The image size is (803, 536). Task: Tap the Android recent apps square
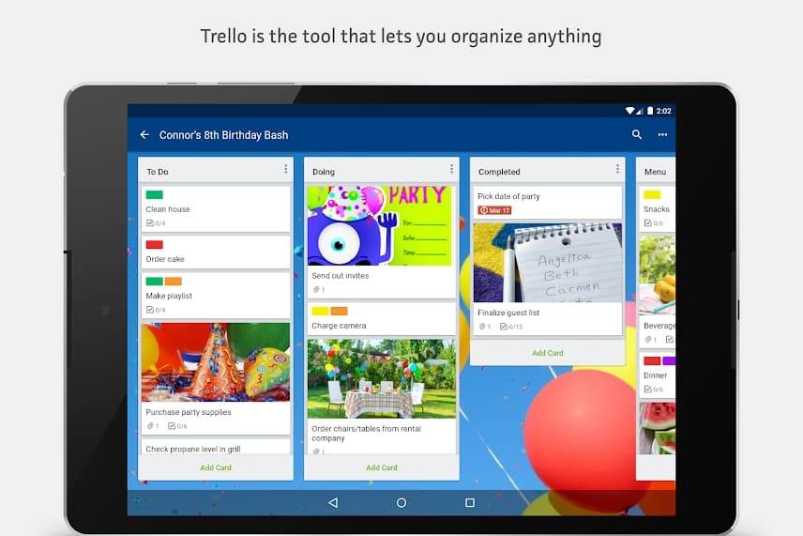pyautogui.click(x=470, y=503)
